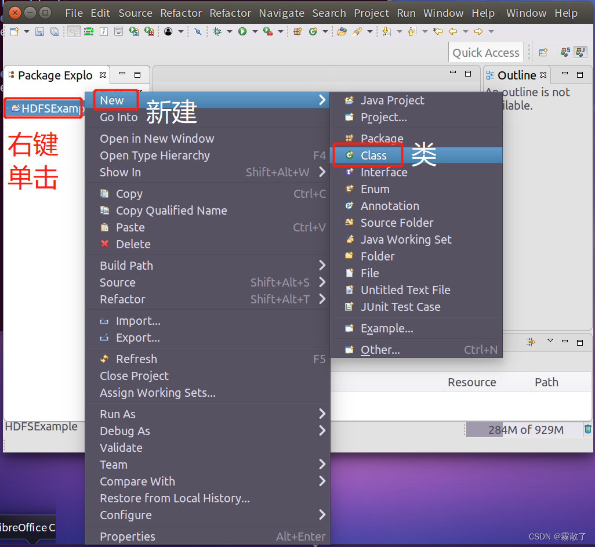Open the Run dropdown arrow
Screen dimensions: 595x547
pos(255,31)
